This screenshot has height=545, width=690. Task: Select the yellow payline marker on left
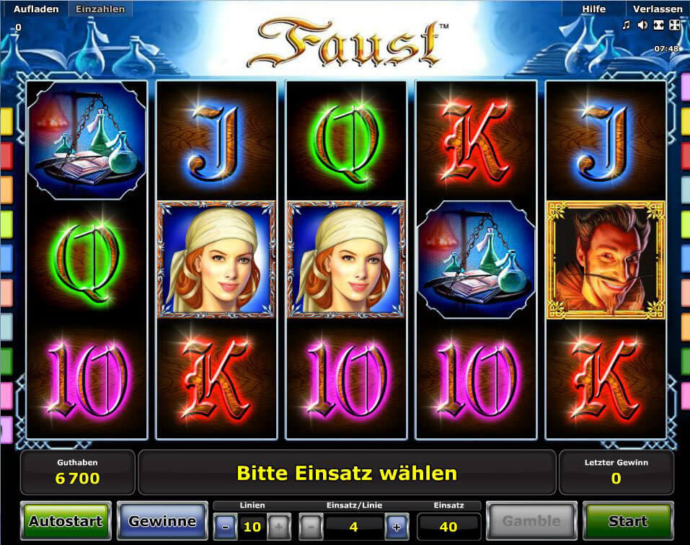click(x=6, y=121)
